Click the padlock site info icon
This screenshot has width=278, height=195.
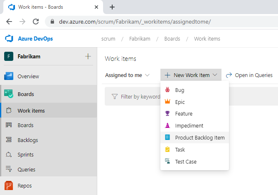point(52,22)
